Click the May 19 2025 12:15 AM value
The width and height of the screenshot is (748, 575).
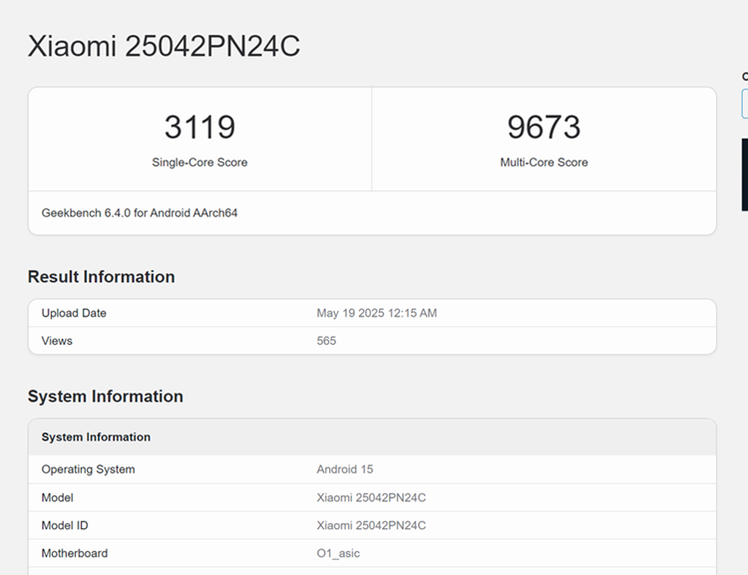tap(376, 313)
